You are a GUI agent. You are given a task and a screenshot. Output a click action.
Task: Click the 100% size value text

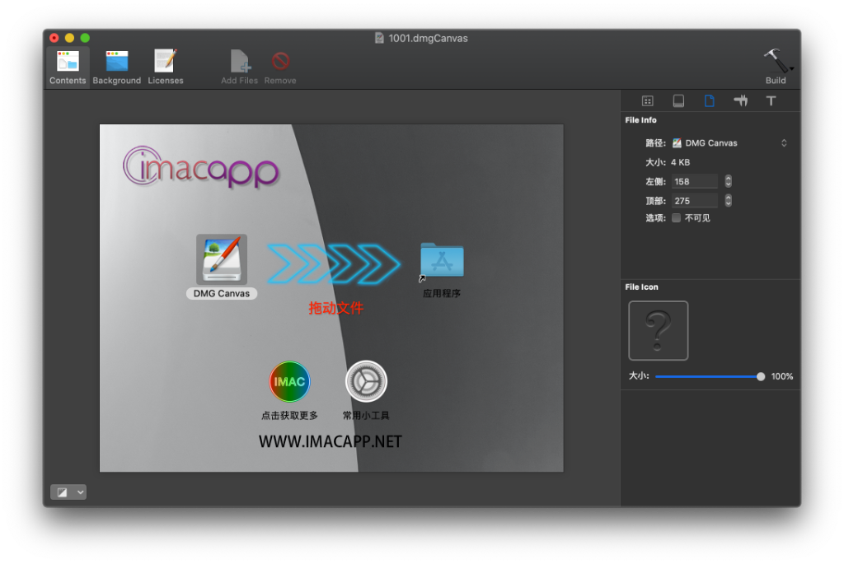tap(781, 376)
